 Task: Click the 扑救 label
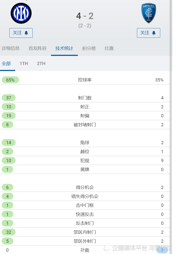click(x=85, y=250)
